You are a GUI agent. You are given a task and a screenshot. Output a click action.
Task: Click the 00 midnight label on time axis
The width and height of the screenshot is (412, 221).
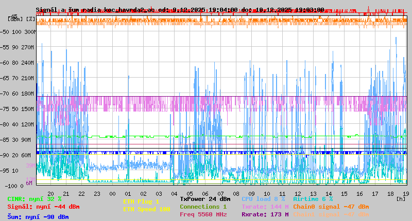[112, 193]
